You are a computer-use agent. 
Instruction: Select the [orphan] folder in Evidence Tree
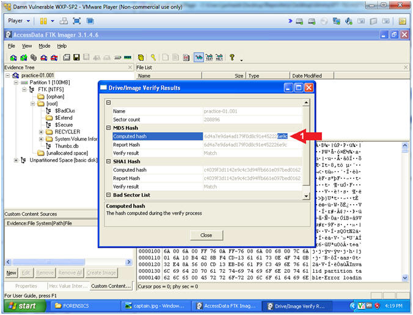(x=56, y=97)
